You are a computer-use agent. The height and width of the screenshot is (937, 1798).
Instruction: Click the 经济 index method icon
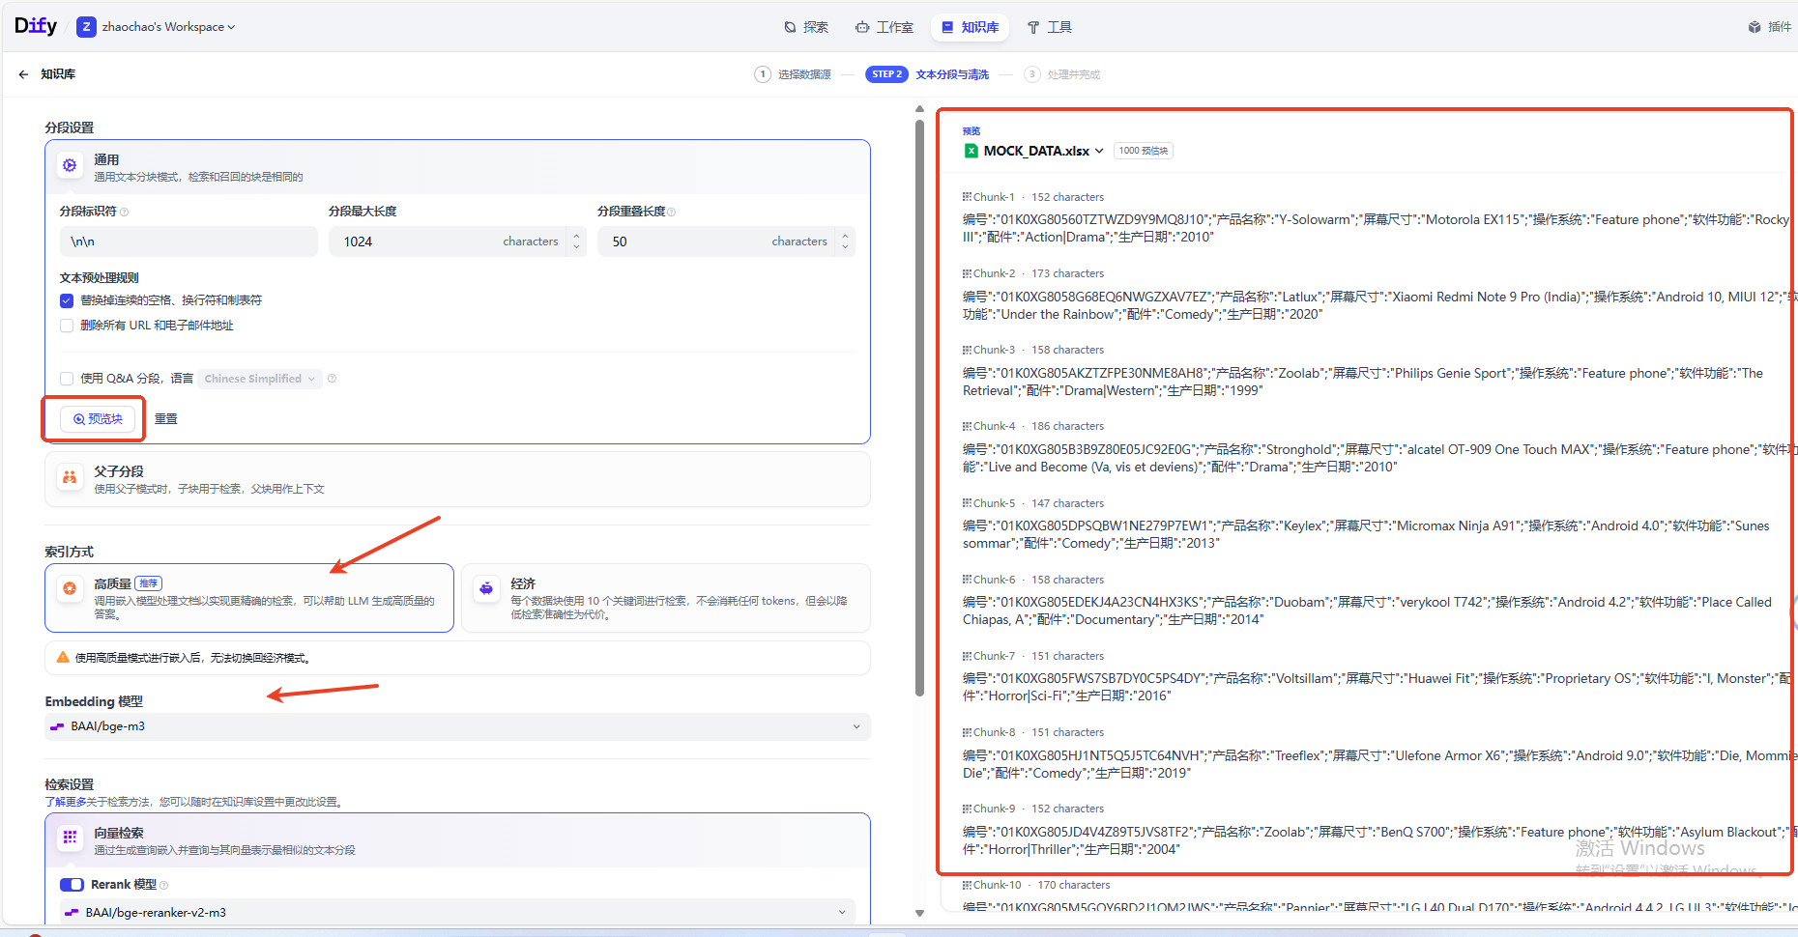(x=486, y=588)
